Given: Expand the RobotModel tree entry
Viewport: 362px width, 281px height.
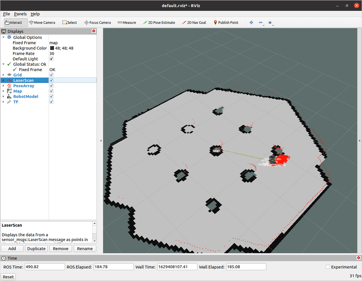Looking at the screenshot, I should point(3,97).
